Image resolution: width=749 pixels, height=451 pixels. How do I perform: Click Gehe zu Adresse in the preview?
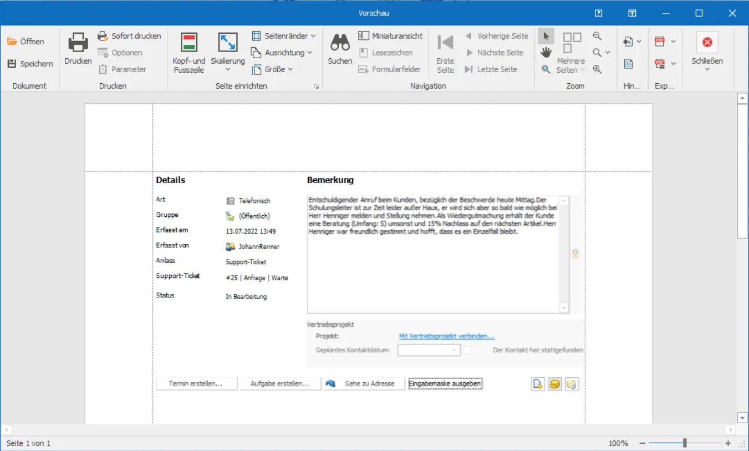[x=365, y=384]
